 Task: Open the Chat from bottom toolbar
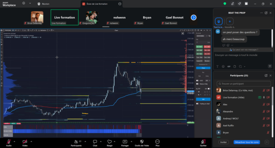click(x=95, y=143)
